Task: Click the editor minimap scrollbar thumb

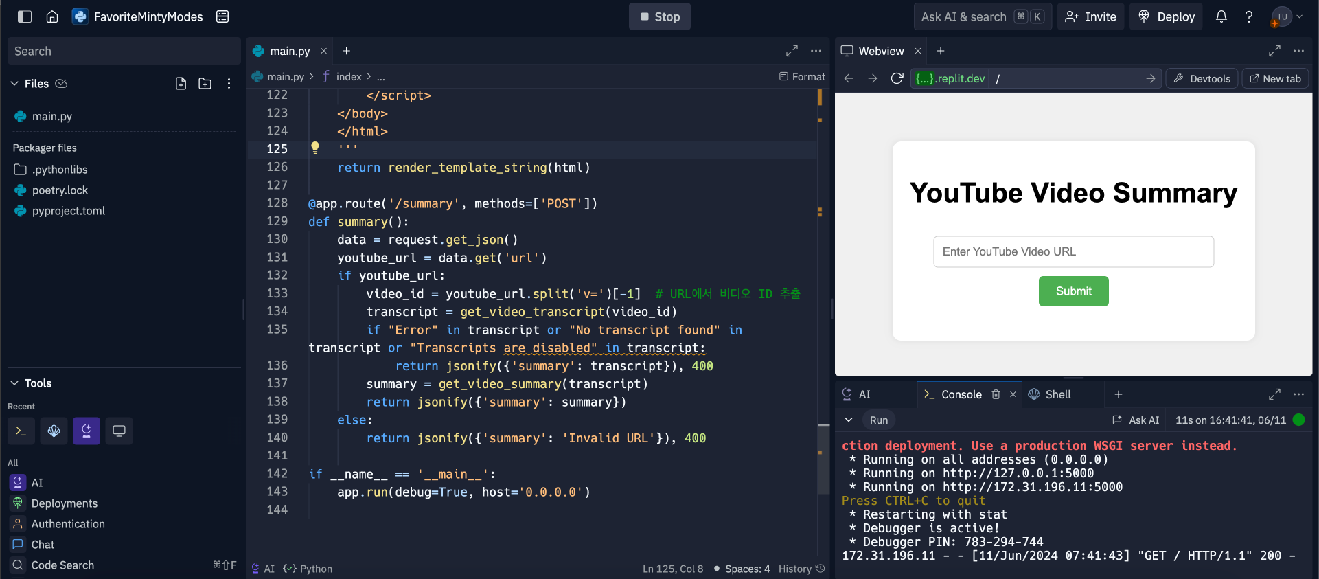Action: (x=823, y=459)
